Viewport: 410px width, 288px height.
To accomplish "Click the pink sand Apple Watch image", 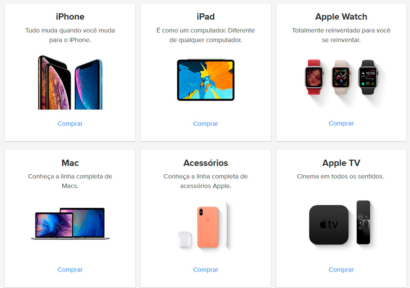I will pos(341,77).
